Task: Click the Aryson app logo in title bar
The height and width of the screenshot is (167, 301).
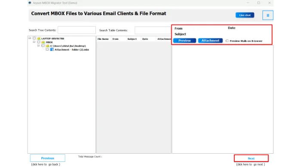Action: [x=30, y=3]
